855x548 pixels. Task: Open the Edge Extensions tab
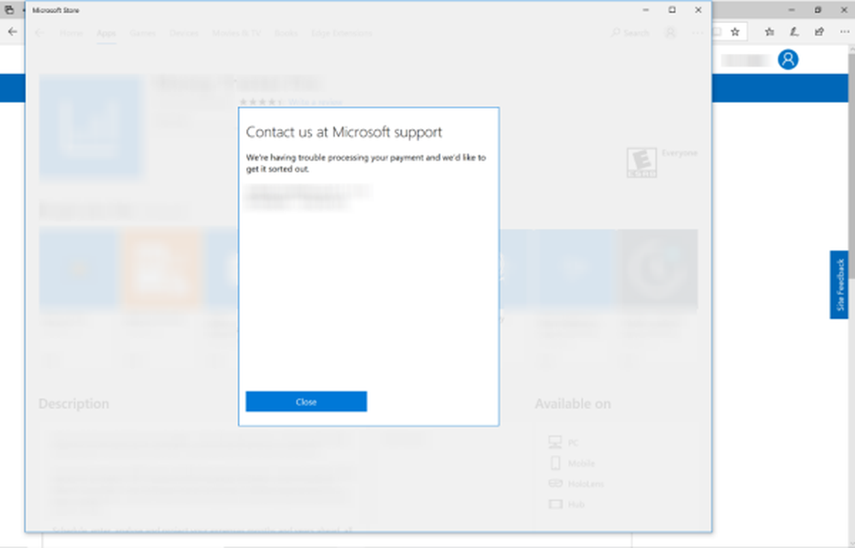(341, 33)
